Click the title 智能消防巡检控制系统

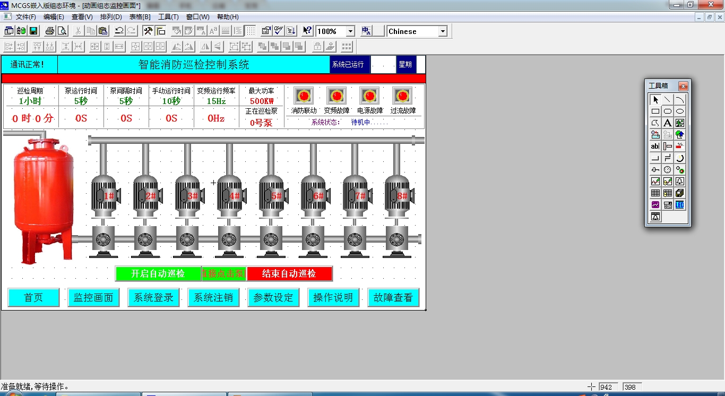(194, 65)
